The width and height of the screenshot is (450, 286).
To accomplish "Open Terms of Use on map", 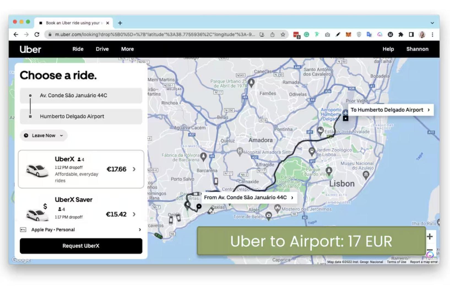I will tap(396, 262).
